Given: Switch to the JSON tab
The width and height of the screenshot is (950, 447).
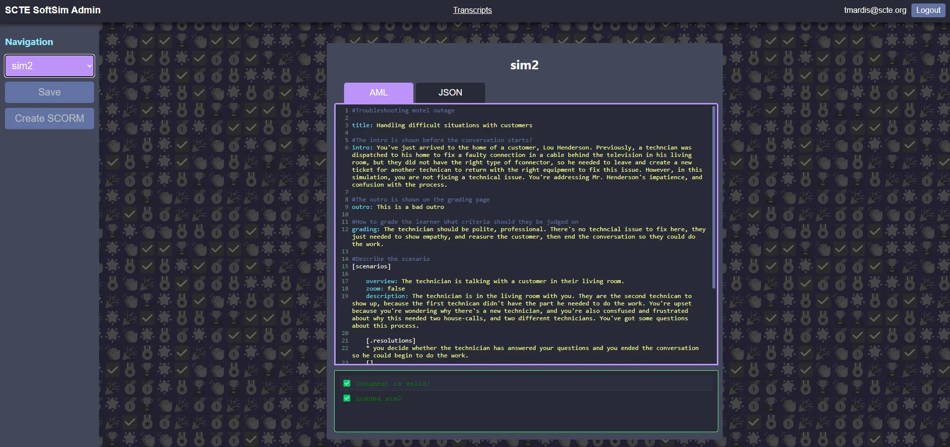Looking at the screenshot, I should [450, 93].
